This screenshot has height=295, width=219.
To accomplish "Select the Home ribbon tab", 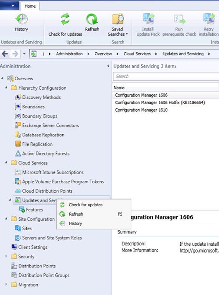I will click(x=30, y=6).
